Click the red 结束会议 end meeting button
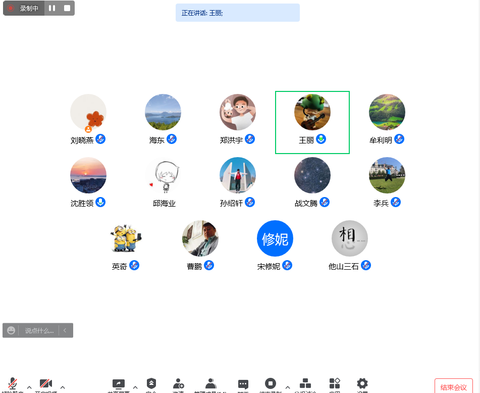480x393 pixels. pyautogui.click(x=453, y=387)
